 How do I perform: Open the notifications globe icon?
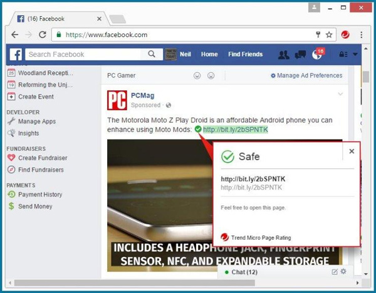(317, 55)
